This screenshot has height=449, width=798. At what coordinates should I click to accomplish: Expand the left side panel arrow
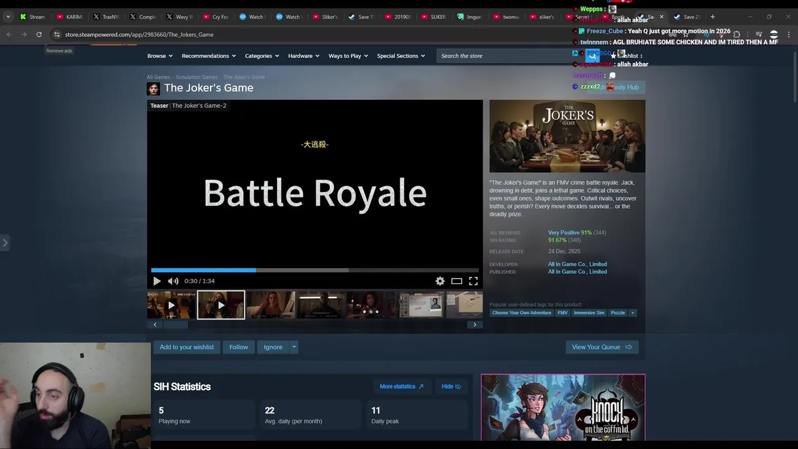(4, 243)
